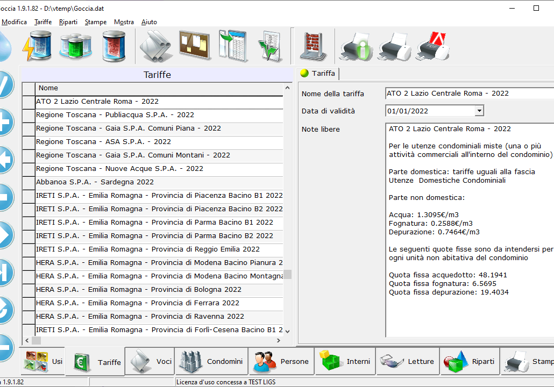Image resolution: width=554 pixels, height=387 pixels.
Task: Open the Riparti bottom tab
Action: 470,361
